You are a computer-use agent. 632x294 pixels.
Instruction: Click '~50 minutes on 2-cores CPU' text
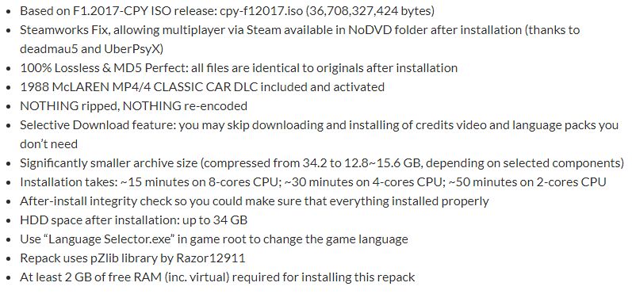pyautogui.click(x=527, y=181)
